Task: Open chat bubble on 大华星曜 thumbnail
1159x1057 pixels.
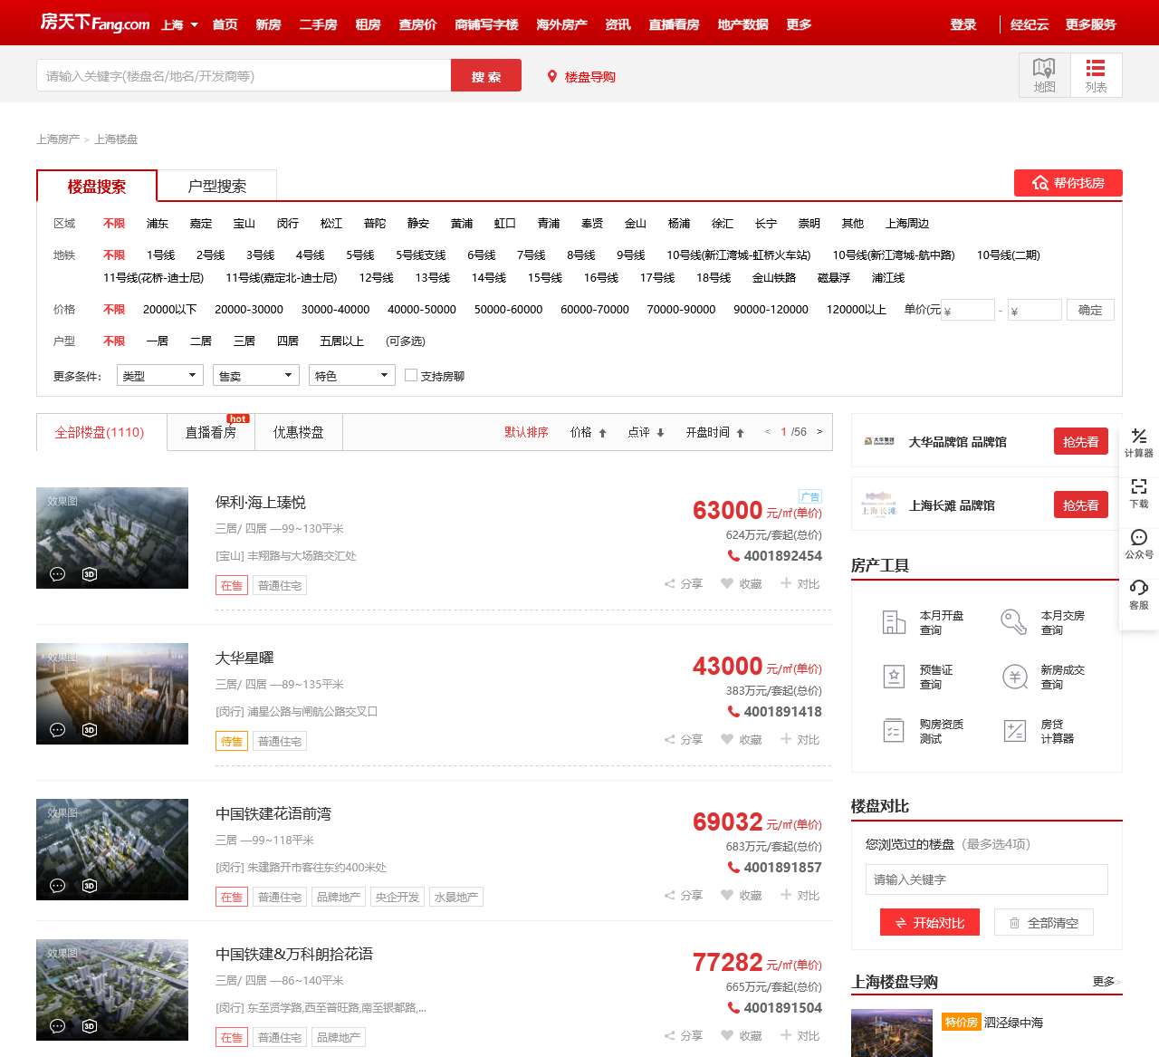Action: pos(57,730)
